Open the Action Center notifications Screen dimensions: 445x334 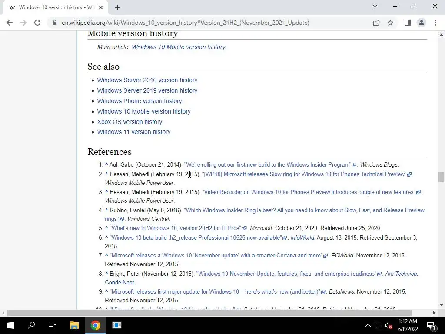[x=431, y=325]
